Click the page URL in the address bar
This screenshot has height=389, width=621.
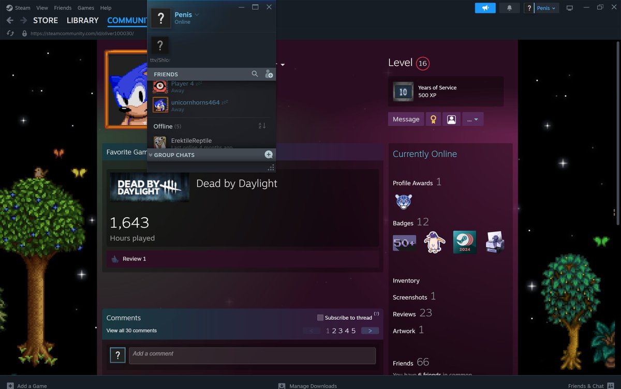[82, 33]
